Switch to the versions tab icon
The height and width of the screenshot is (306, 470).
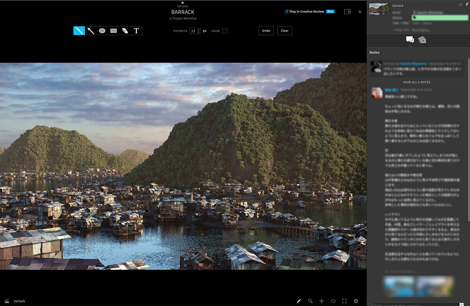[x=422, y=40]
